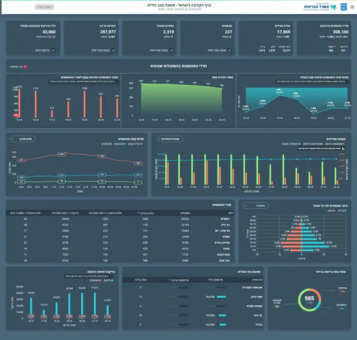Toggle cyan ventilated legend in hospitalized chart
Screen dimensions: 357x340
click(120, 144)
